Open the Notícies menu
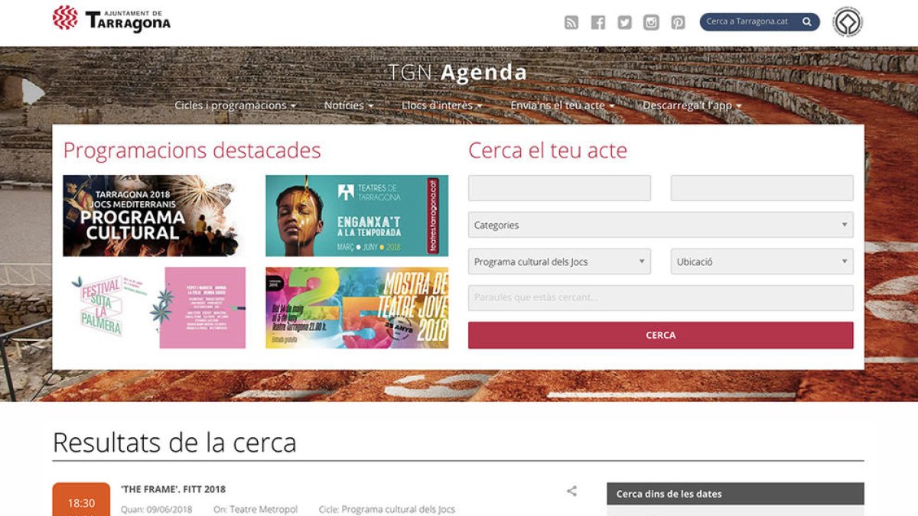This screenshot has width=918, height=516. coord(348,105)
